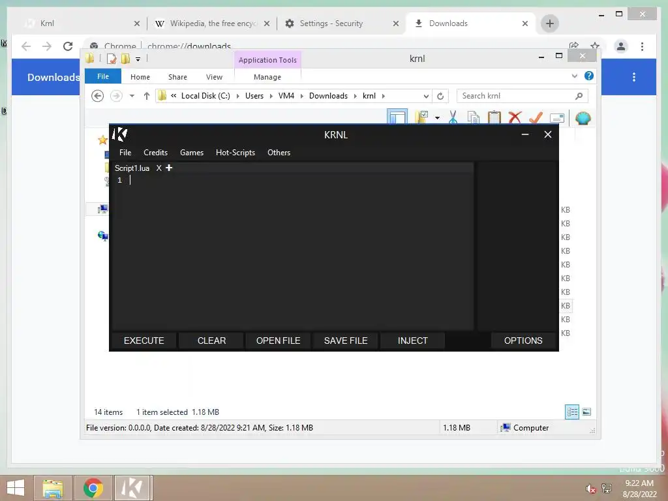Close the Script1.lua tab with its X
Image resolution: width=668 pixels, height=501 pixels.
(159, 168)
